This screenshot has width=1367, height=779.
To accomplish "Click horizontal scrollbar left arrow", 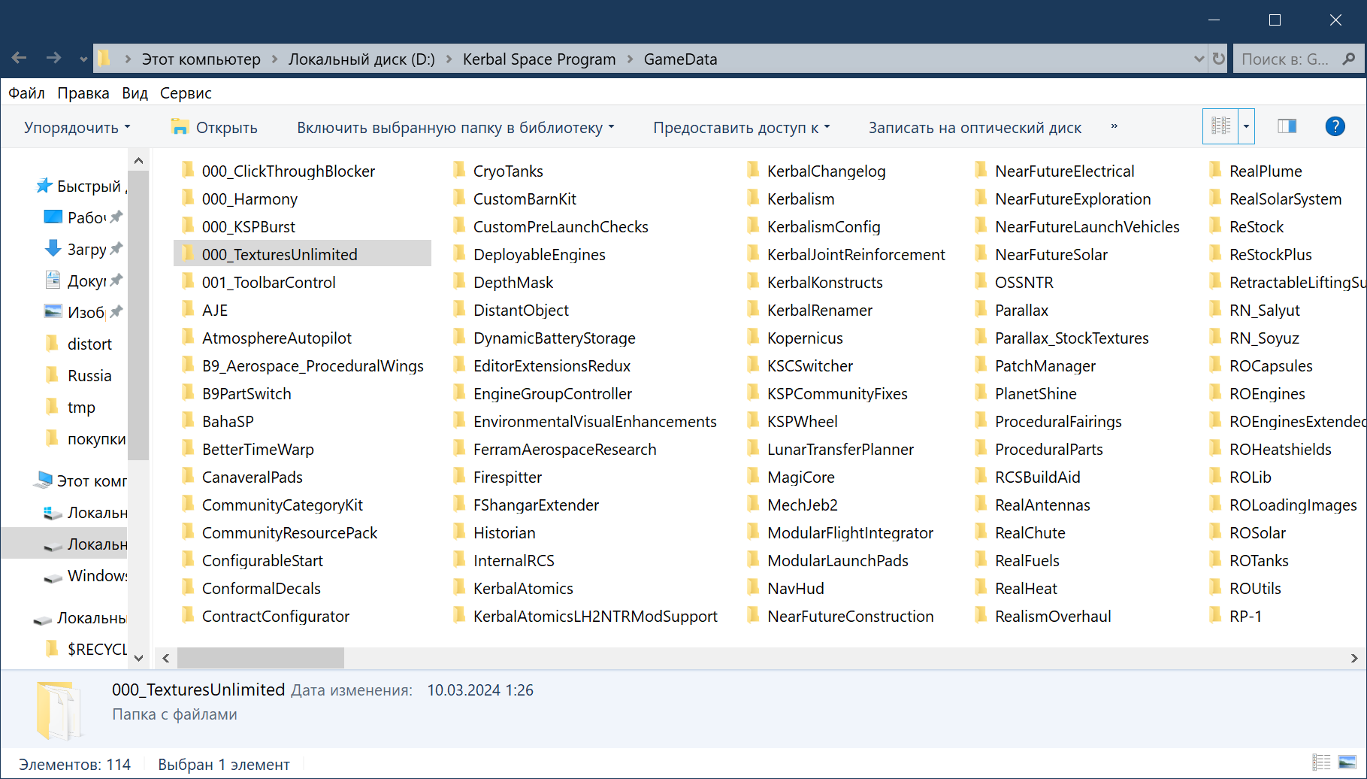I will pos(166,658).
